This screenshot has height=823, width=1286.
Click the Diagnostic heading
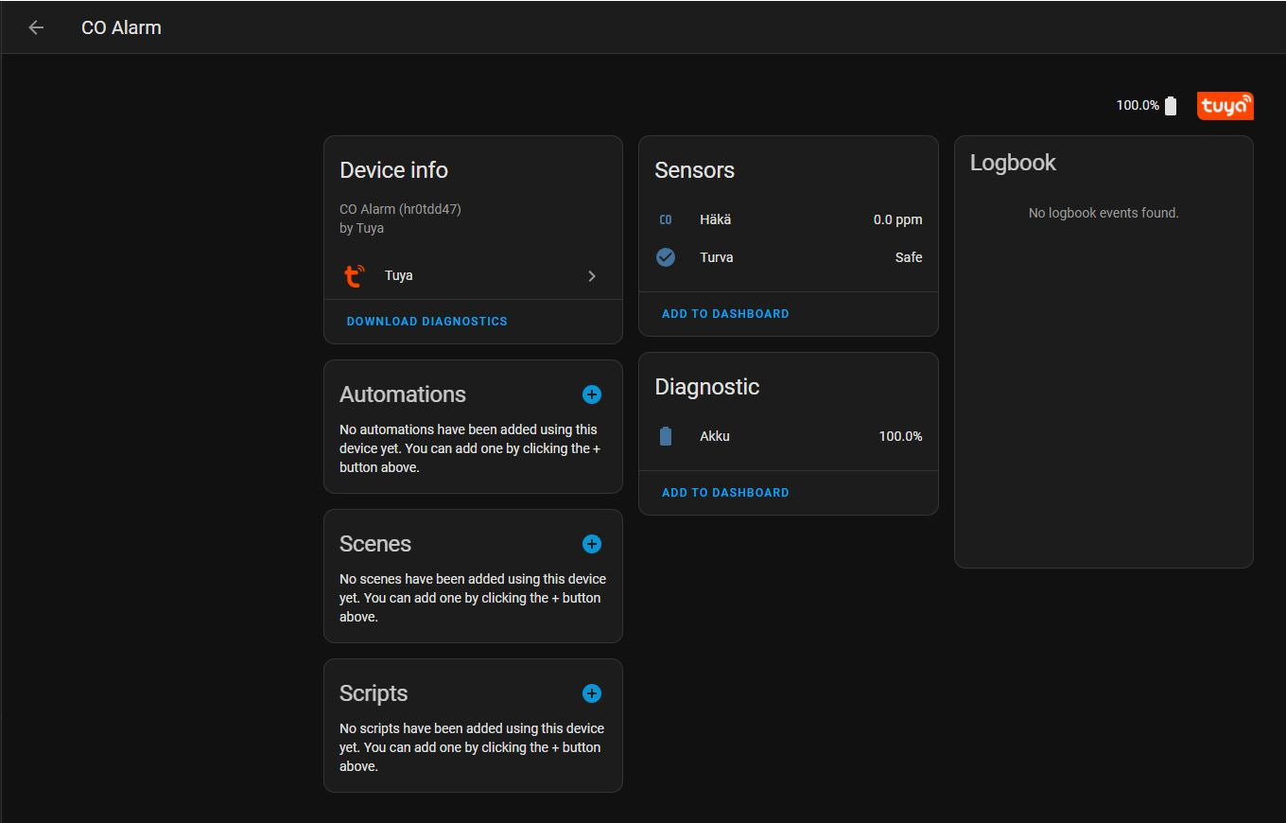click(x=706, y=387)
